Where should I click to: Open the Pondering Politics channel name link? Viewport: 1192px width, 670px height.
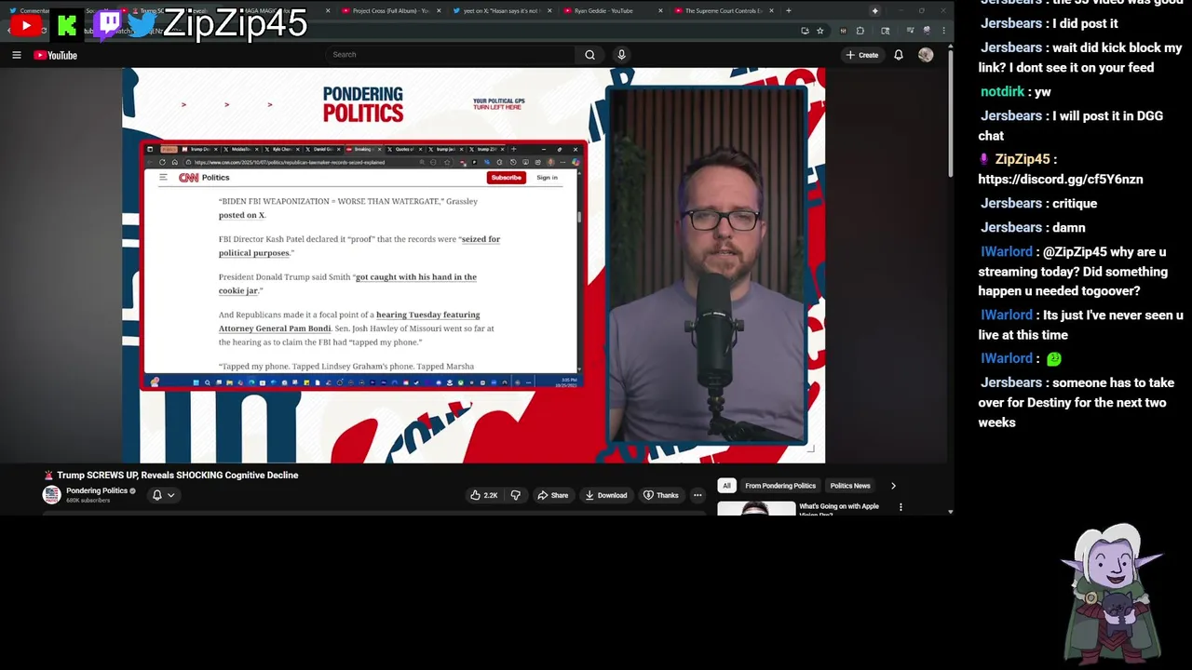pyautogui.click(x=97, y=491)
